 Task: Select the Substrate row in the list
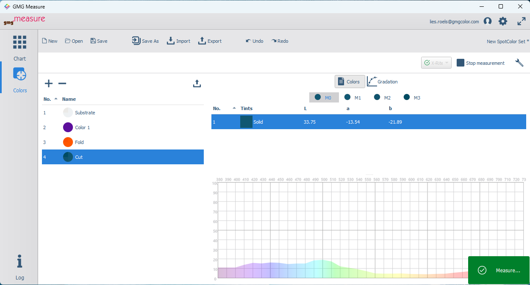(123, 113)
